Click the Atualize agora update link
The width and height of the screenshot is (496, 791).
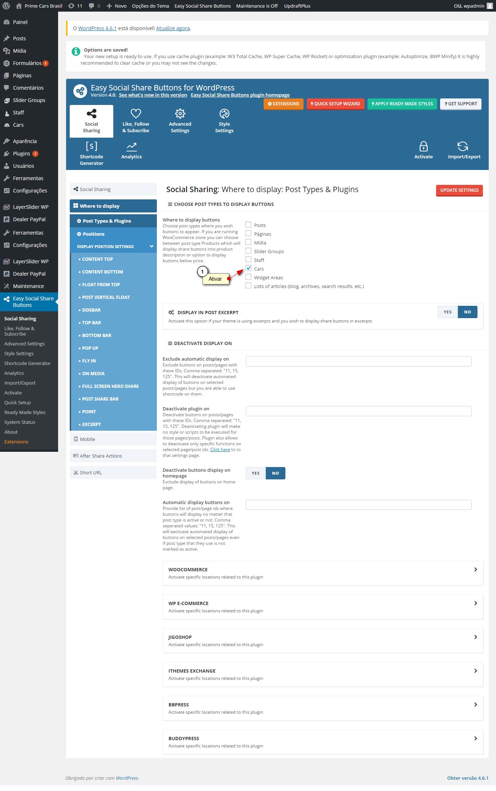click(173, 28)
